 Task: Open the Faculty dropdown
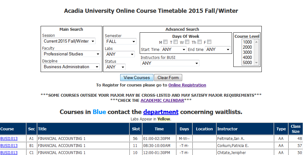71,54
